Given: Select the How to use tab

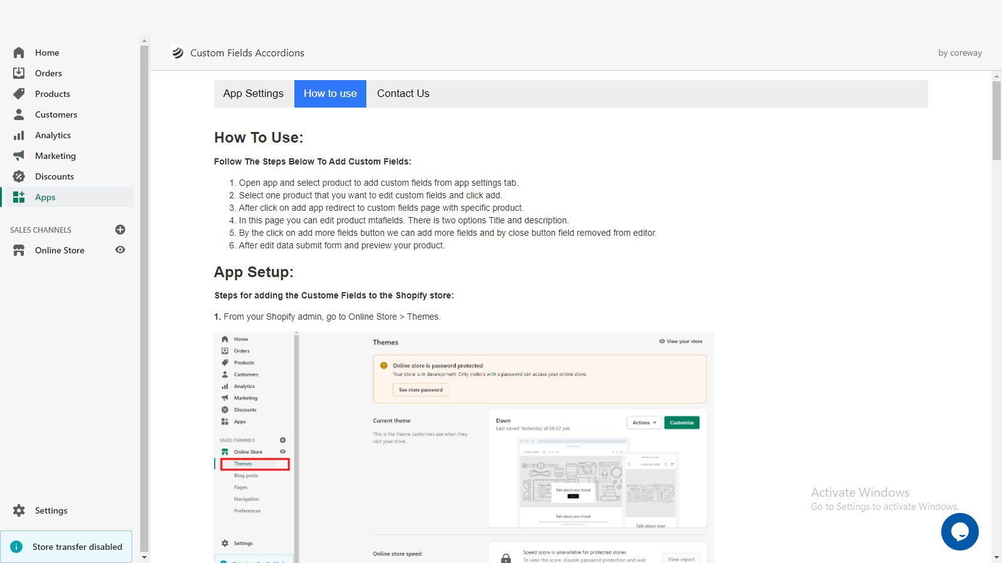Looking at the screenshot, I should [330, 94].
